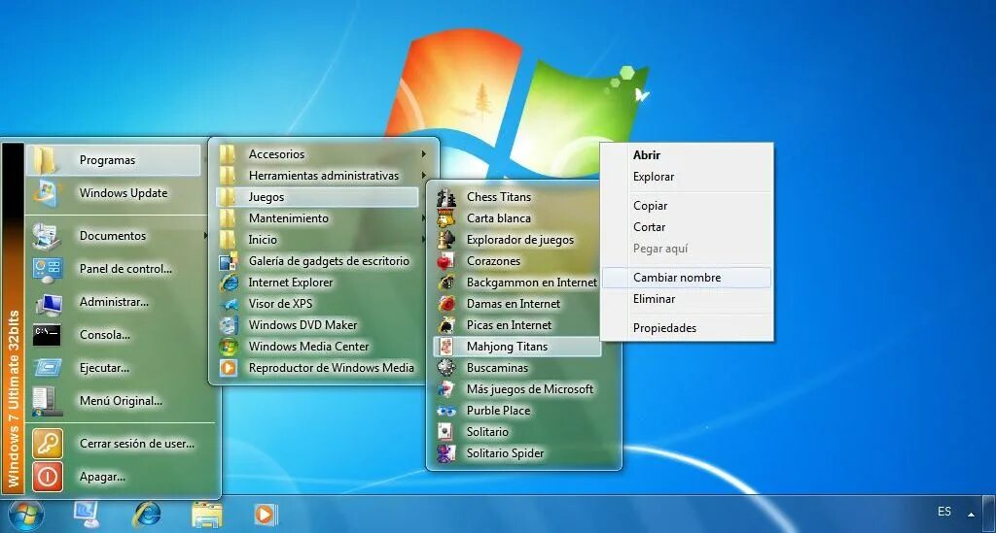This screenshot has width=996, height=533.
Task: Click the Cerrar sesión key icon
Action: click(48, 444)
